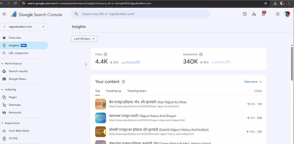This screenshot has height=144, width=294.
Task: Collapse the Performance section
Action: [x=2, y=64]
